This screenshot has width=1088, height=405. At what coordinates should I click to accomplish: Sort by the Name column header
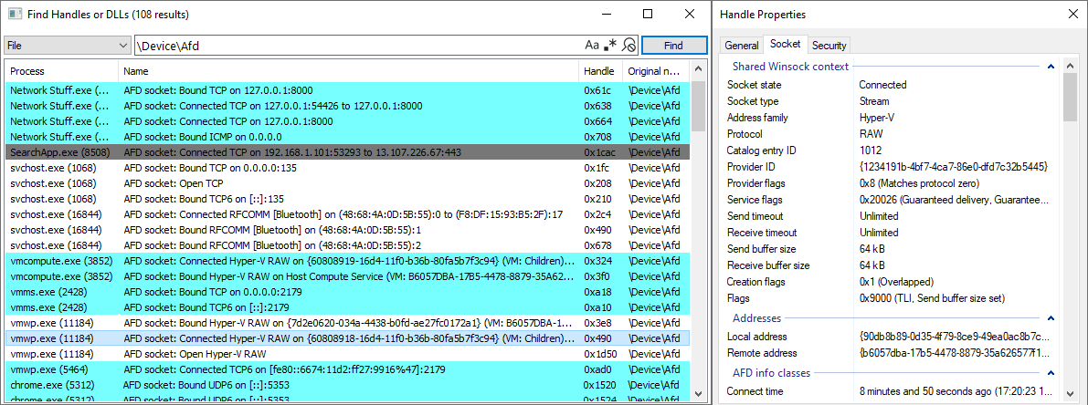(x=348, y=71)
